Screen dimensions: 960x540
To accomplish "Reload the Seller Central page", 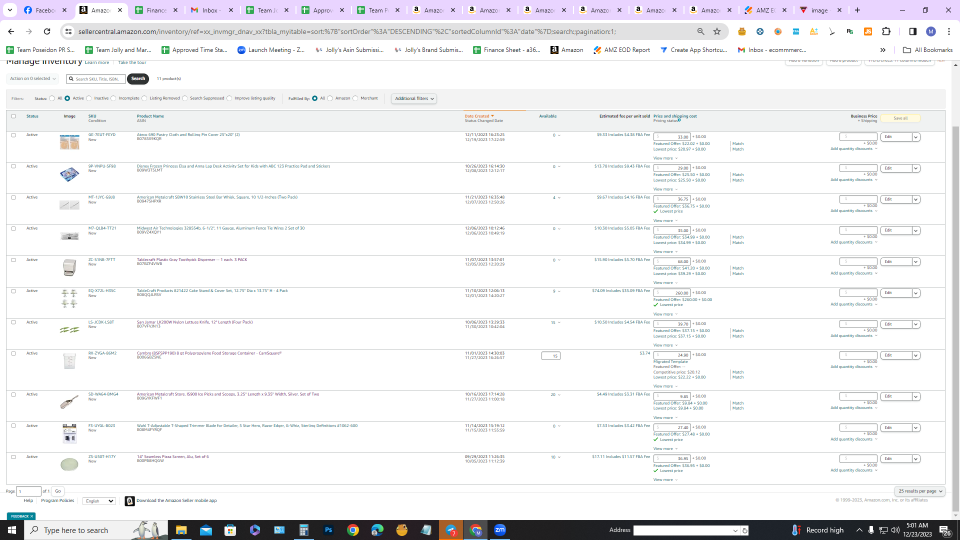I will pyautogui.click(x=47, y=31).
